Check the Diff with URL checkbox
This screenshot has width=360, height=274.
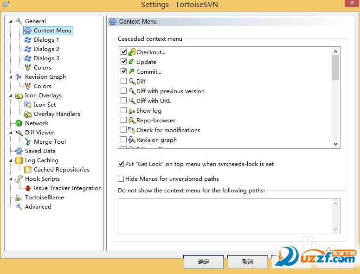123,101
